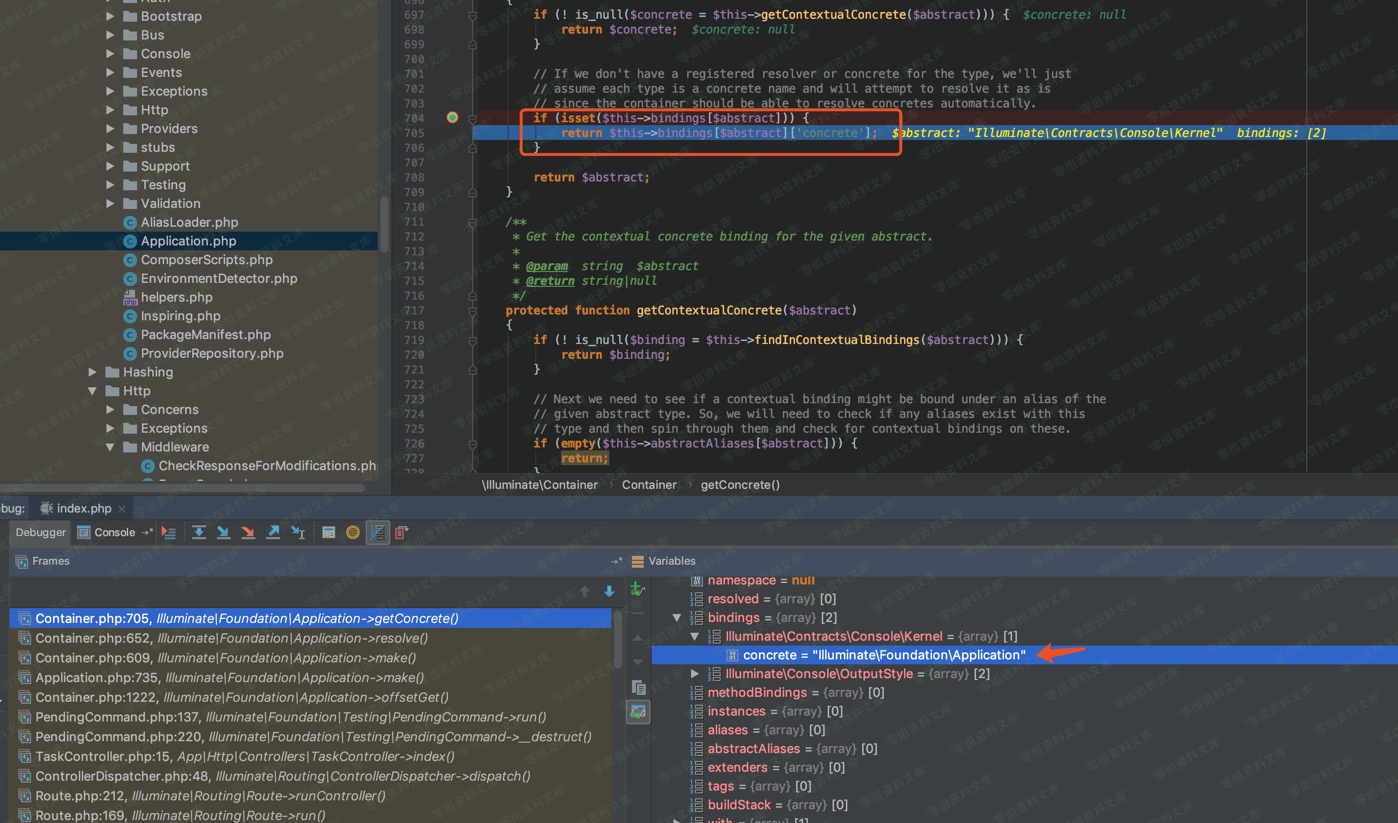1398x823 pixels.
Task: Toggle breakpoint on line 704
Action: click(453, 118)
